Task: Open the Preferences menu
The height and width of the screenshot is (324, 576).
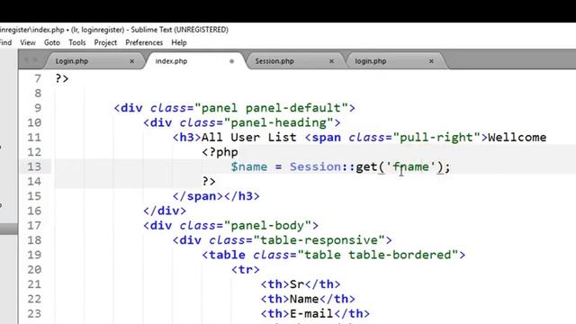Action: (144, 42)
